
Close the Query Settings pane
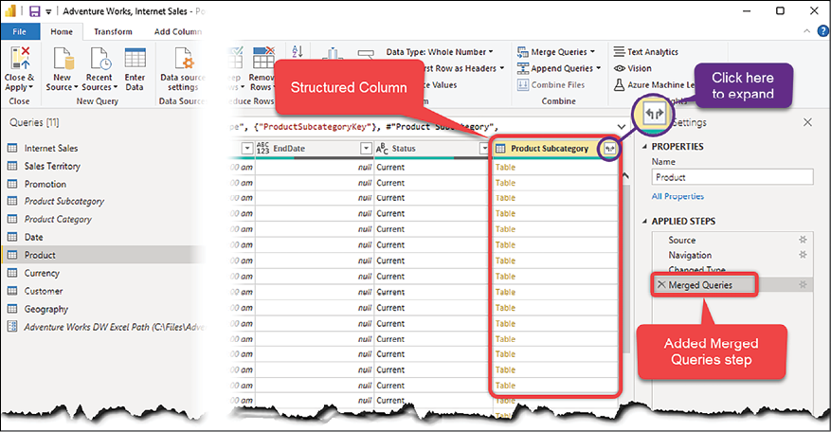point(807,122)
